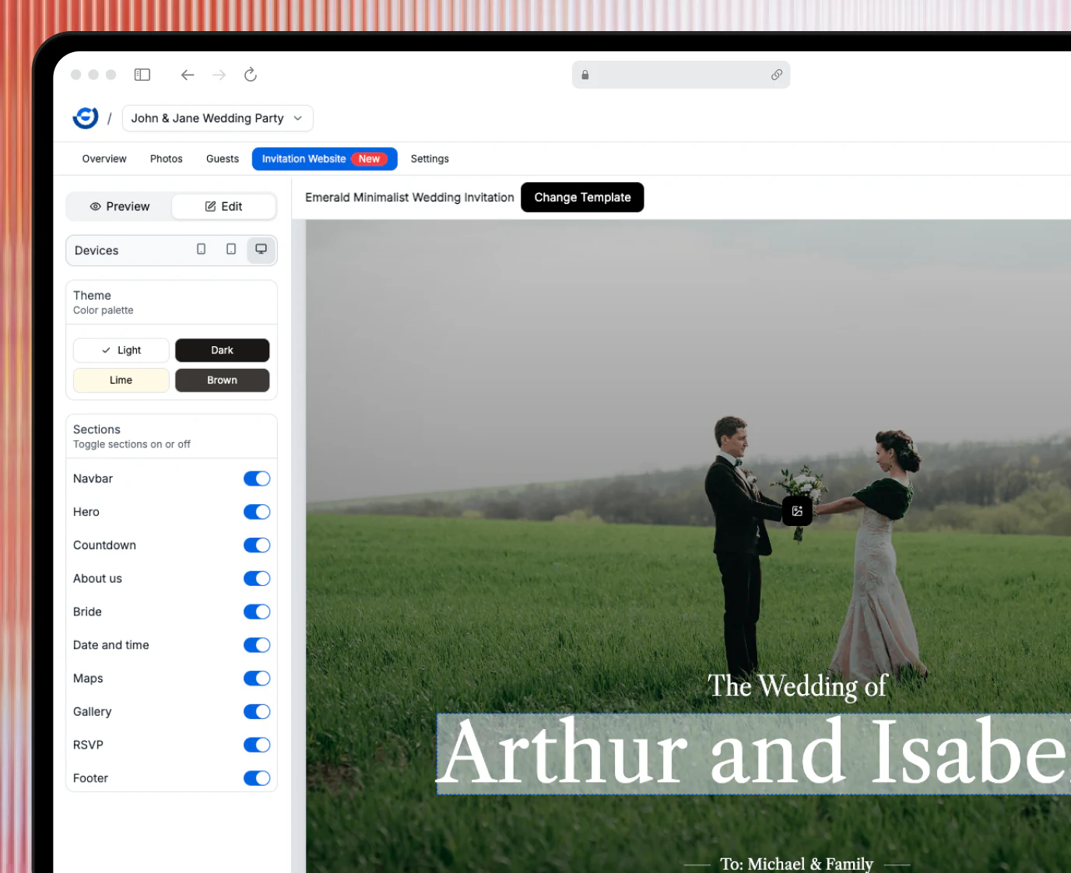1071x873 pixels.
Task: Select the mobile phone device preview icon
Action: click(201, 249)
